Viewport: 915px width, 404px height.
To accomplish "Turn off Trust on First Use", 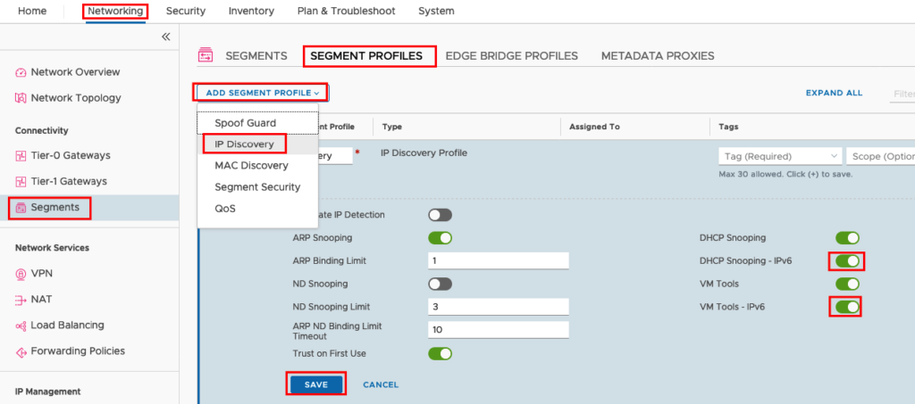I will click(x=440, y=353).
